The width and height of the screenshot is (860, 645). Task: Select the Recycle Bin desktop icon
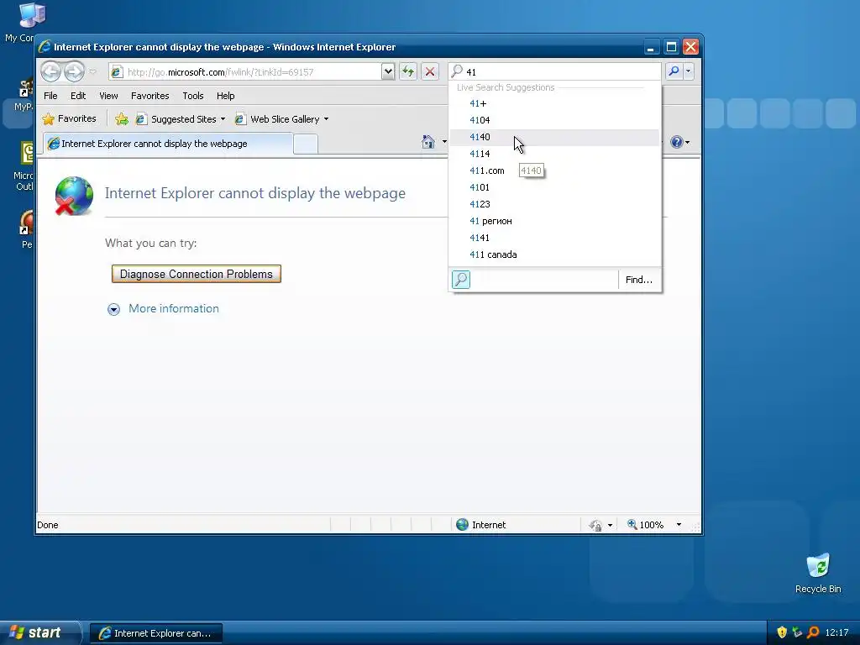(x=818, y=573)
